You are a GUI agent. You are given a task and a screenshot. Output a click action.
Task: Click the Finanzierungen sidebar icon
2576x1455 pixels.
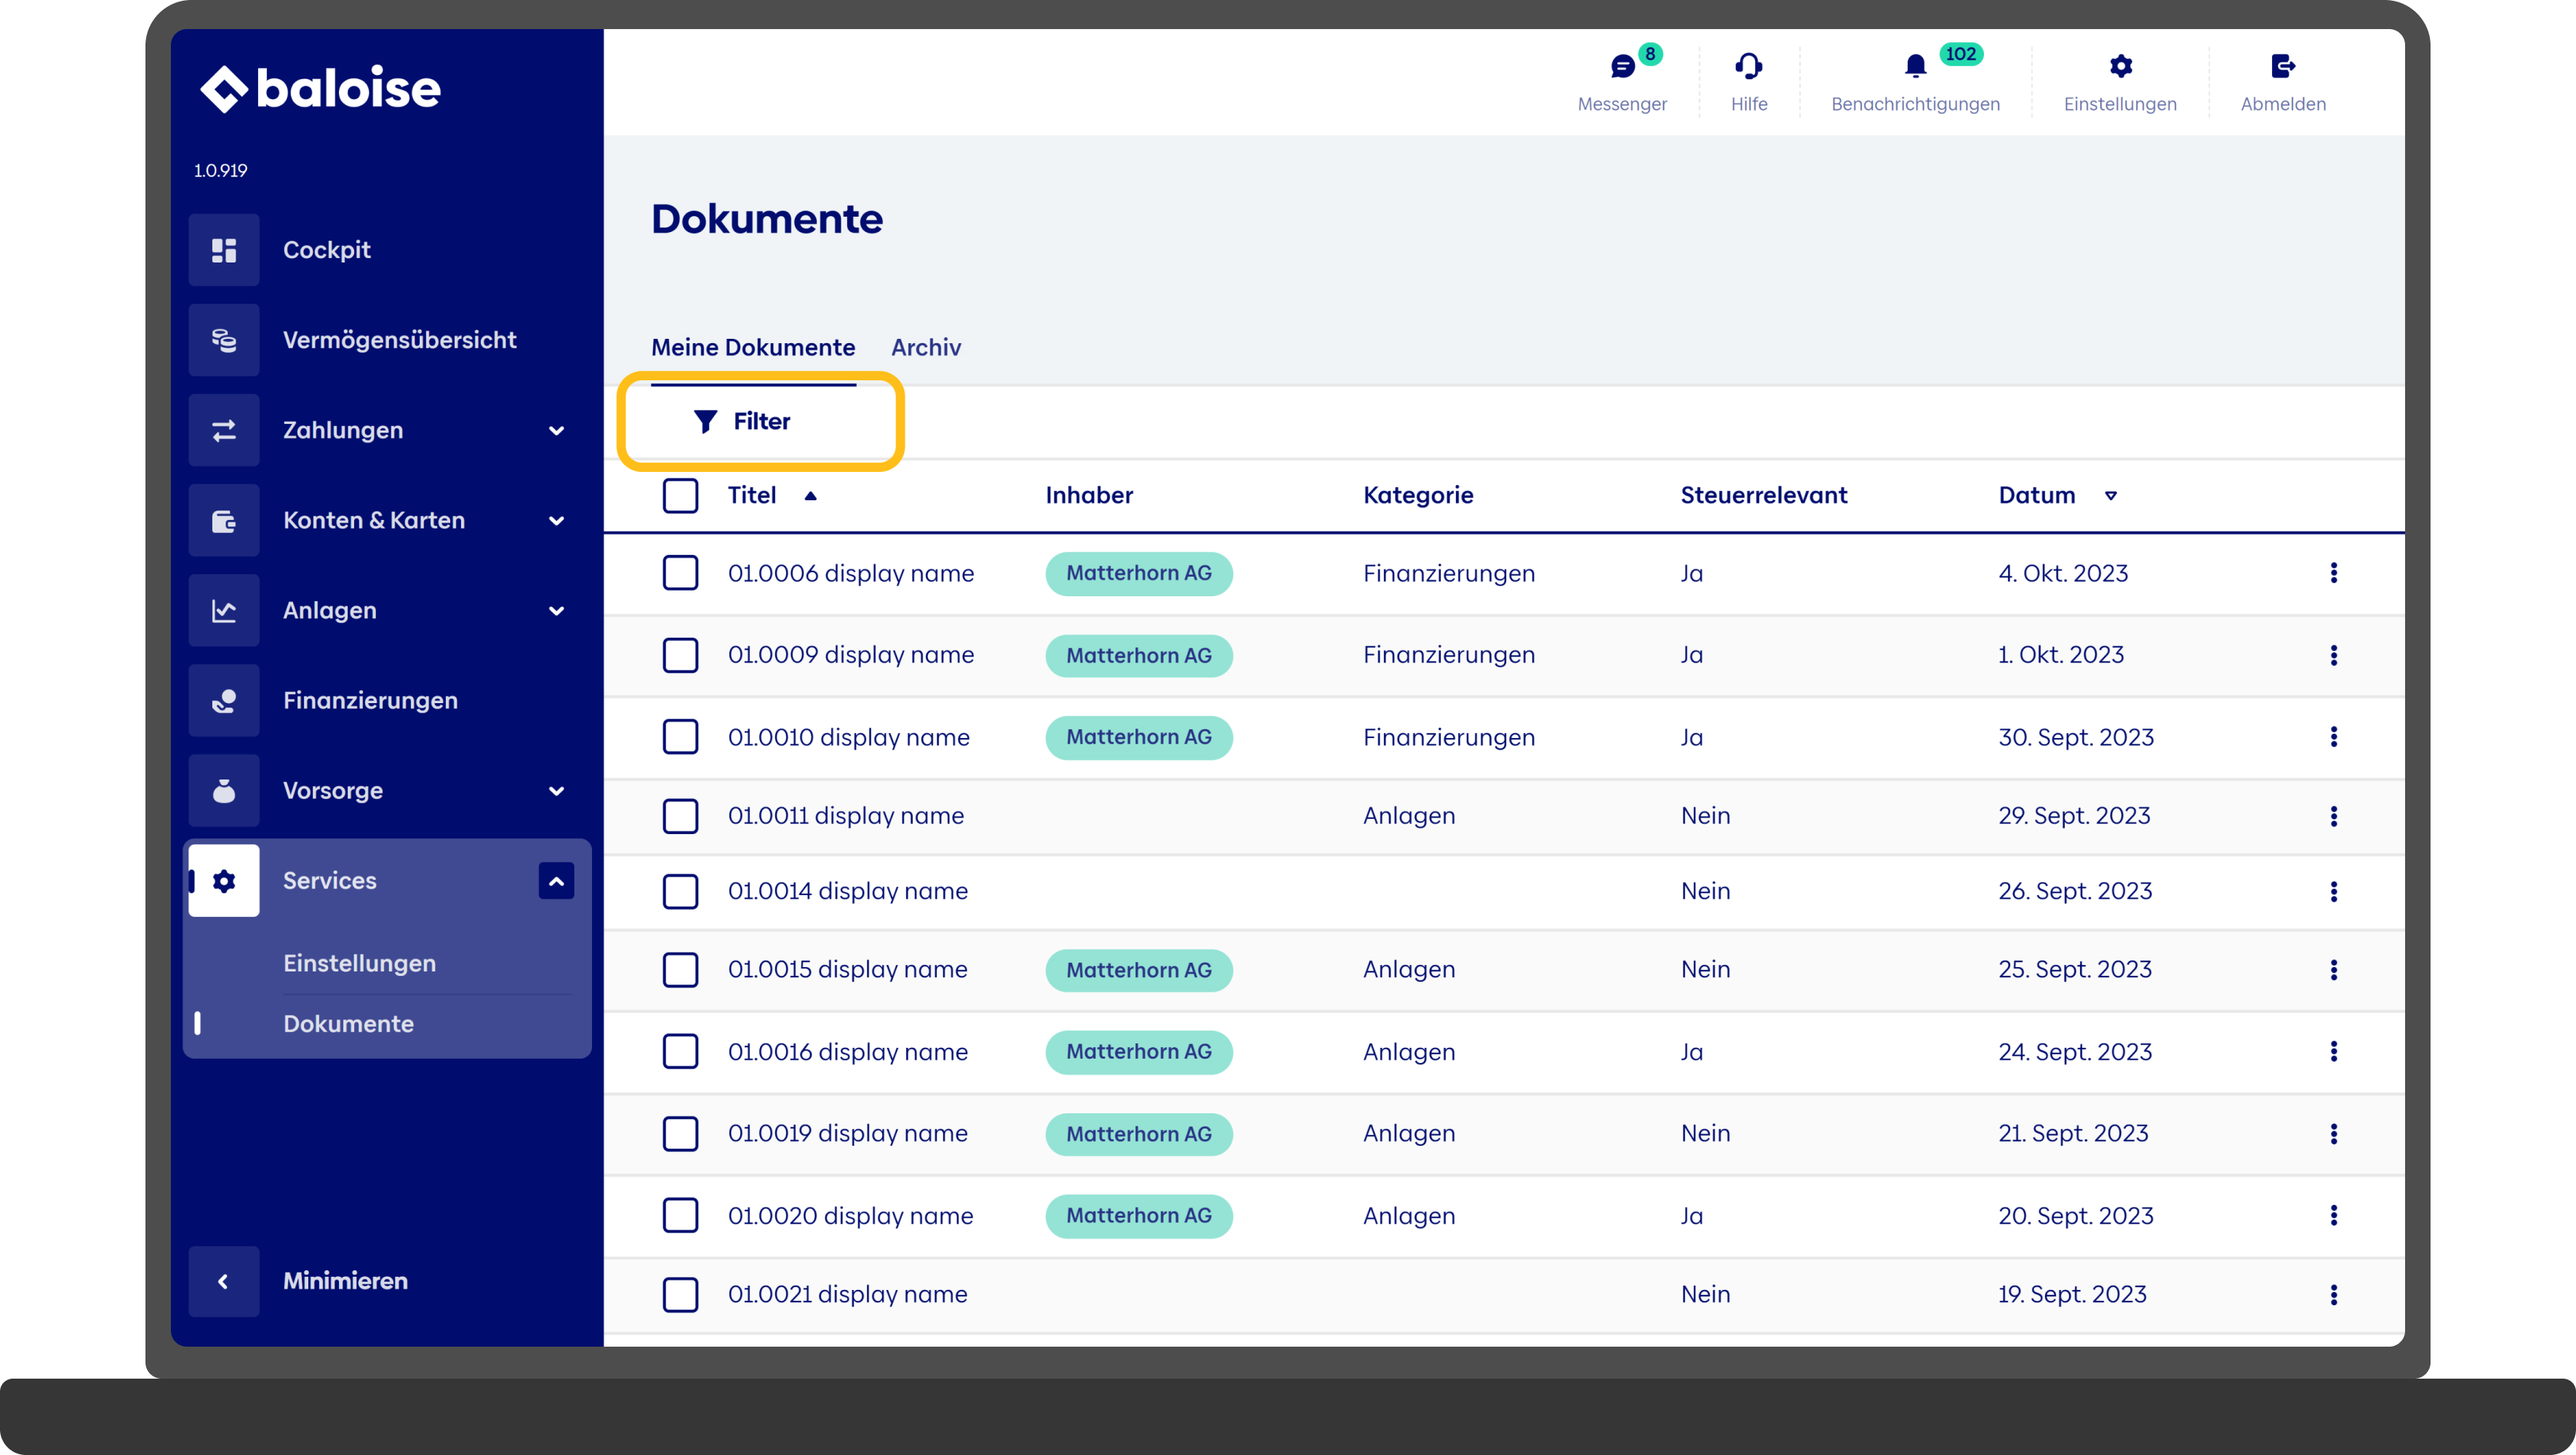coord(224,701)
